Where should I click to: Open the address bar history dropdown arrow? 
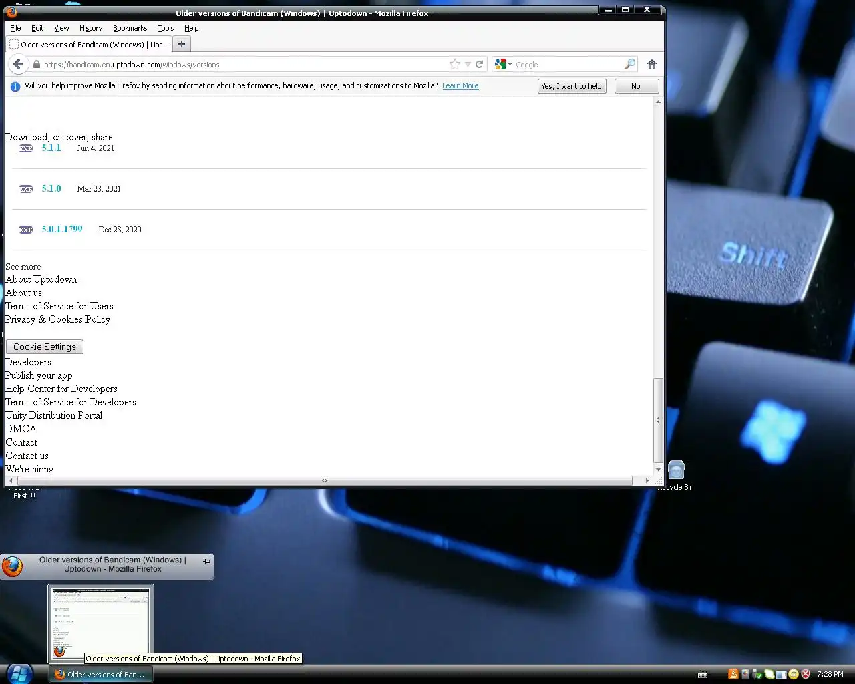pos(468,65)
